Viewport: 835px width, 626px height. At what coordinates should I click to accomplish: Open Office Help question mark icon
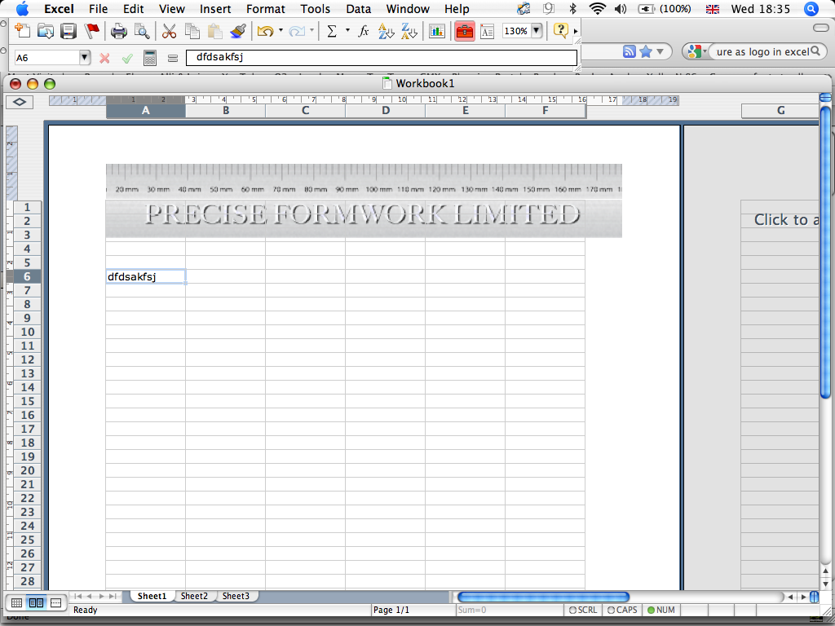click(x=561, y=31)
